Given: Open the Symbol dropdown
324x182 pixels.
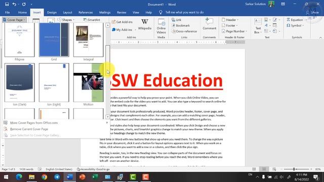Looking at the screenshot, I should (295, 26).
